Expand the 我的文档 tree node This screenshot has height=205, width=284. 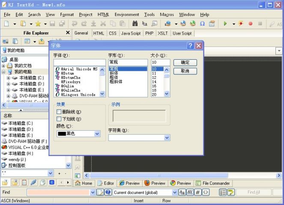(x=3, y=66)
